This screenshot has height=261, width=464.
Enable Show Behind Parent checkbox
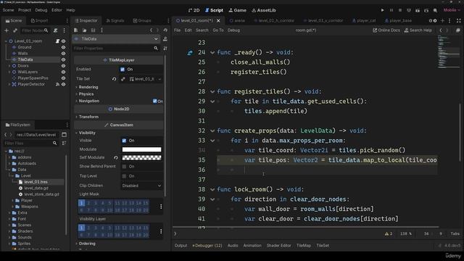(124, 167)
